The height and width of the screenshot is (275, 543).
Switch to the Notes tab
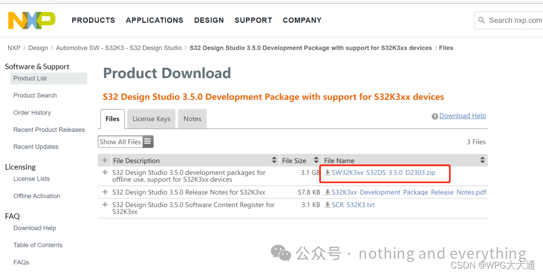click(x=193, y=119)
